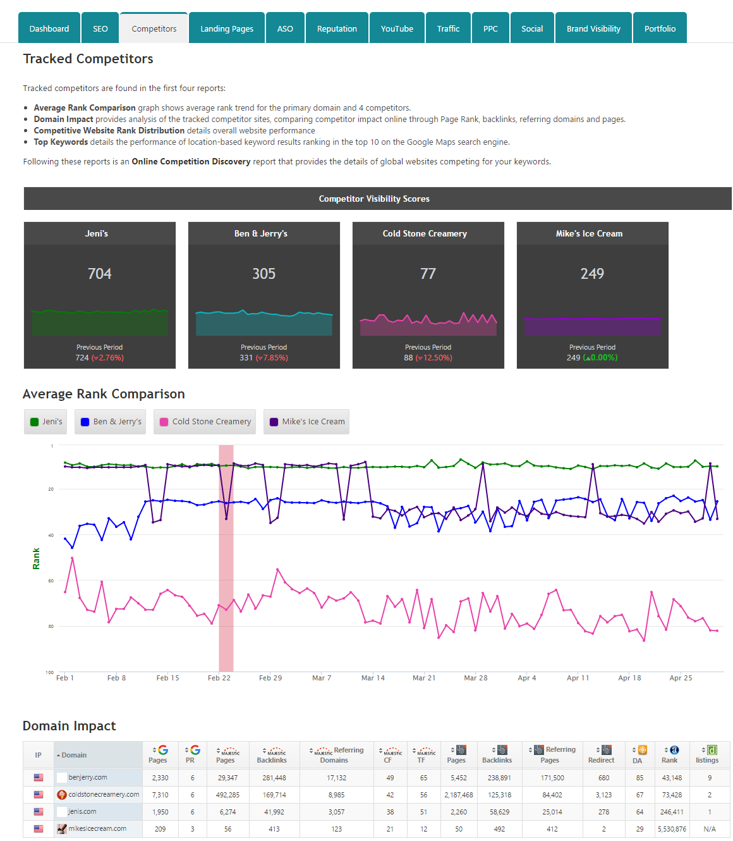This screenshot has width=733, height=841.
Task: Click Cold Stone Creamery favicon in table
Action: click(62, 795)
